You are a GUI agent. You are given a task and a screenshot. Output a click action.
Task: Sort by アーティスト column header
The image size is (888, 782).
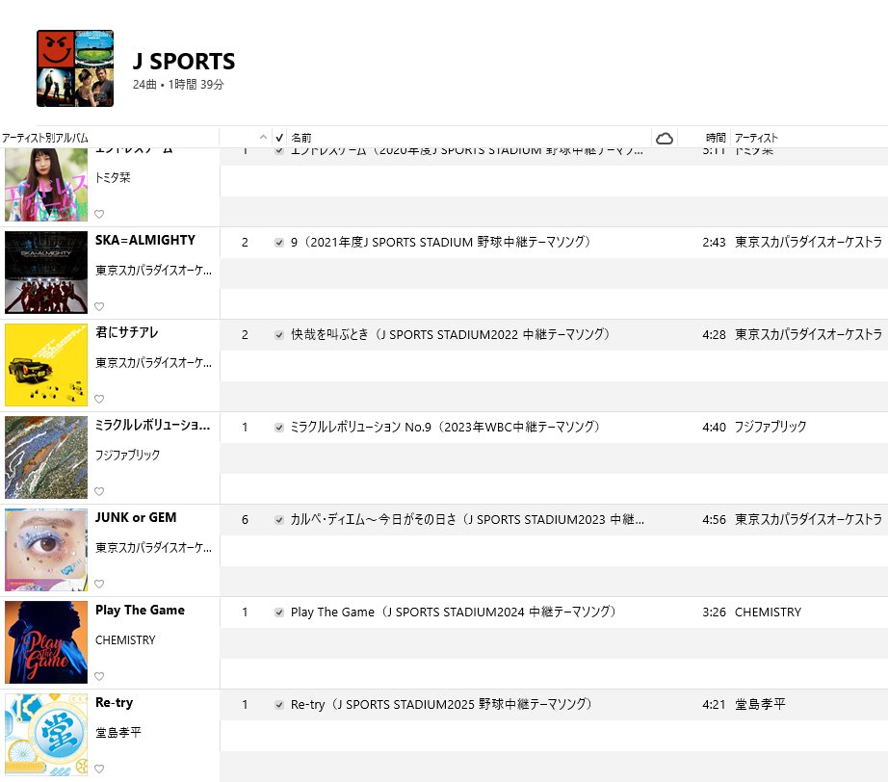756,138
